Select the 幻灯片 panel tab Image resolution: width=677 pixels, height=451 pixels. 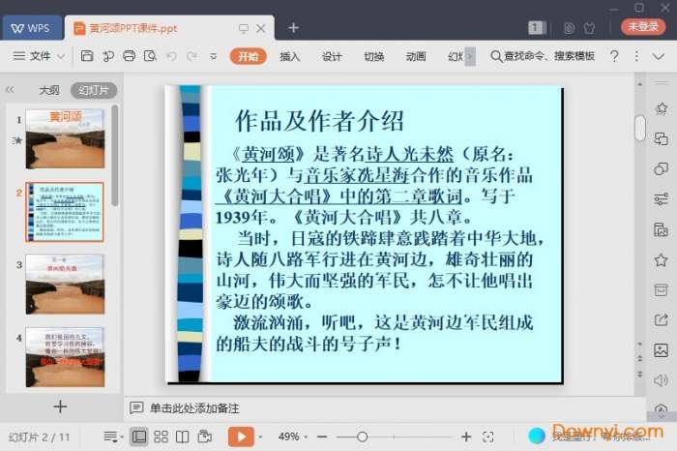(94, 90)
